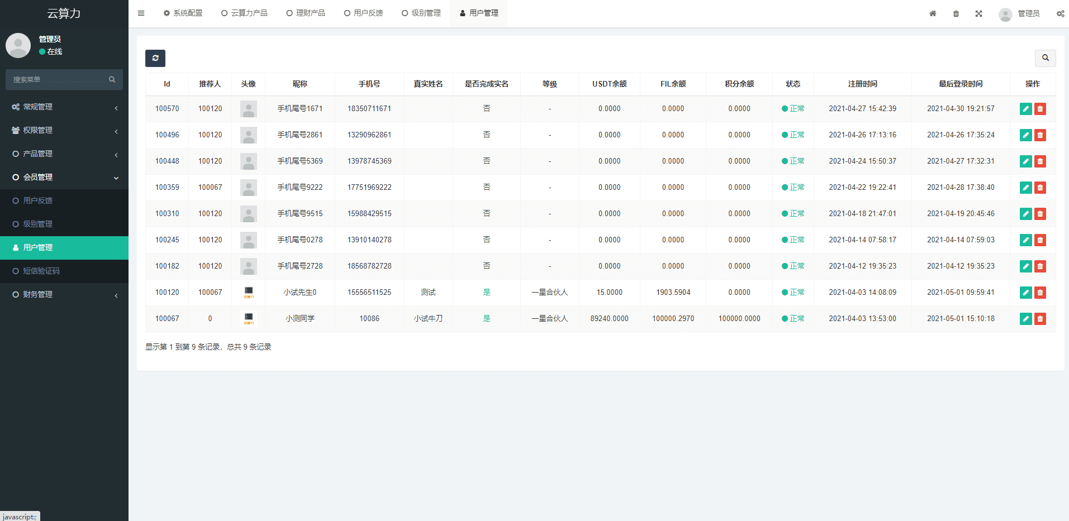Open the table search icon button

click(x=1045, y=58)
